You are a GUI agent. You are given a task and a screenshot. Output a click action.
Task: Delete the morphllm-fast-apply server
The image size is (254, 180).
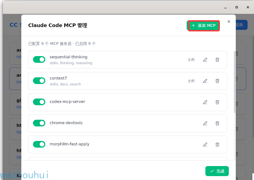[217, 145]
